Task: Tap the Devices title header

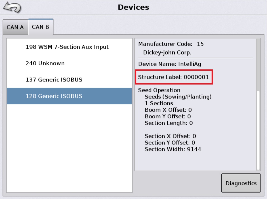Action: pos(133,7)
